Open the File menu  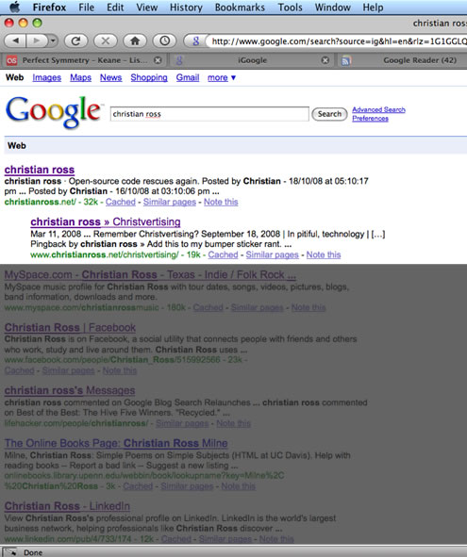click(x=87, y=8)
